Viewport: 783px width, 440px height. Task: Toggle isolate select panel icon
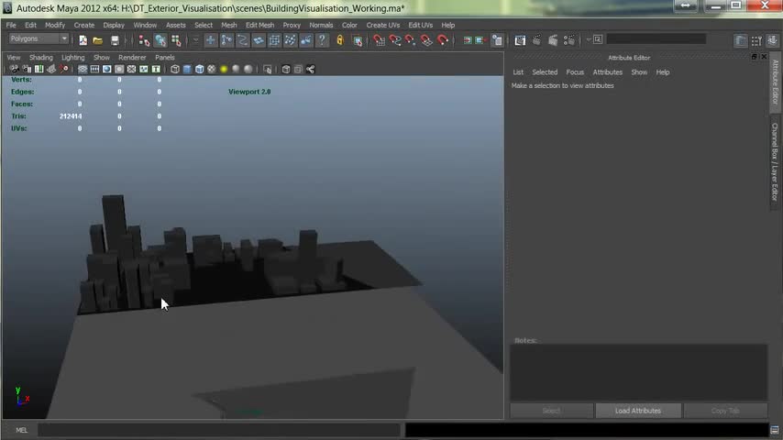click(x=268, y=70)
